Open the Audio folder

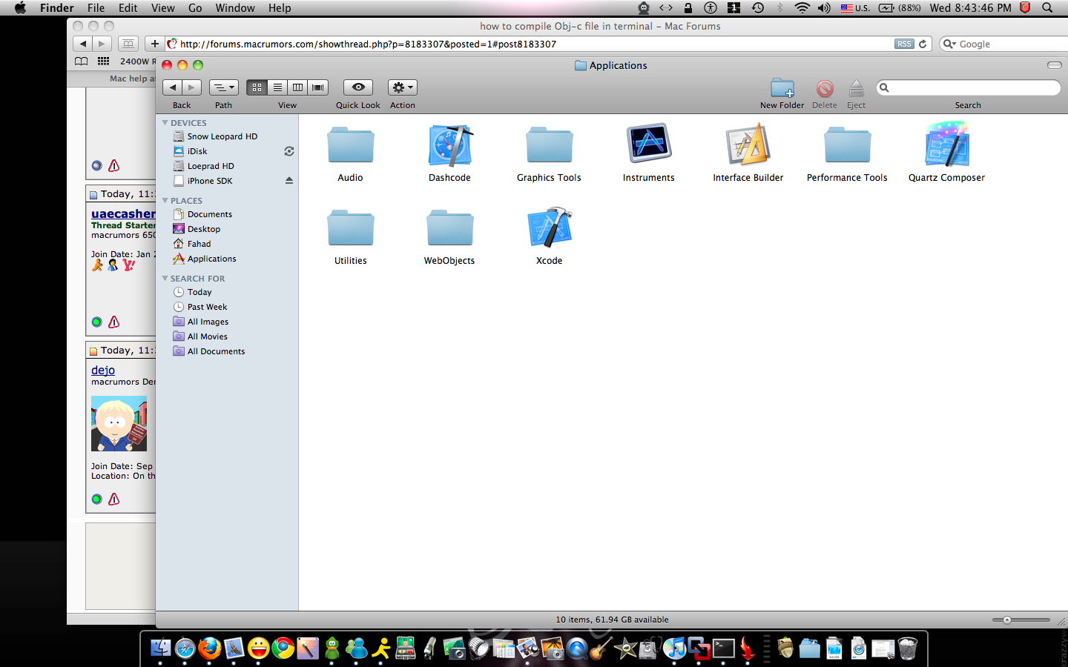point(350,145)
